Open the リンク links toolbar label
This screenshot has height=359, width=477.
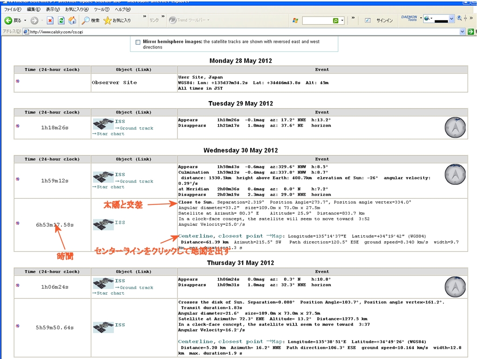154,20
